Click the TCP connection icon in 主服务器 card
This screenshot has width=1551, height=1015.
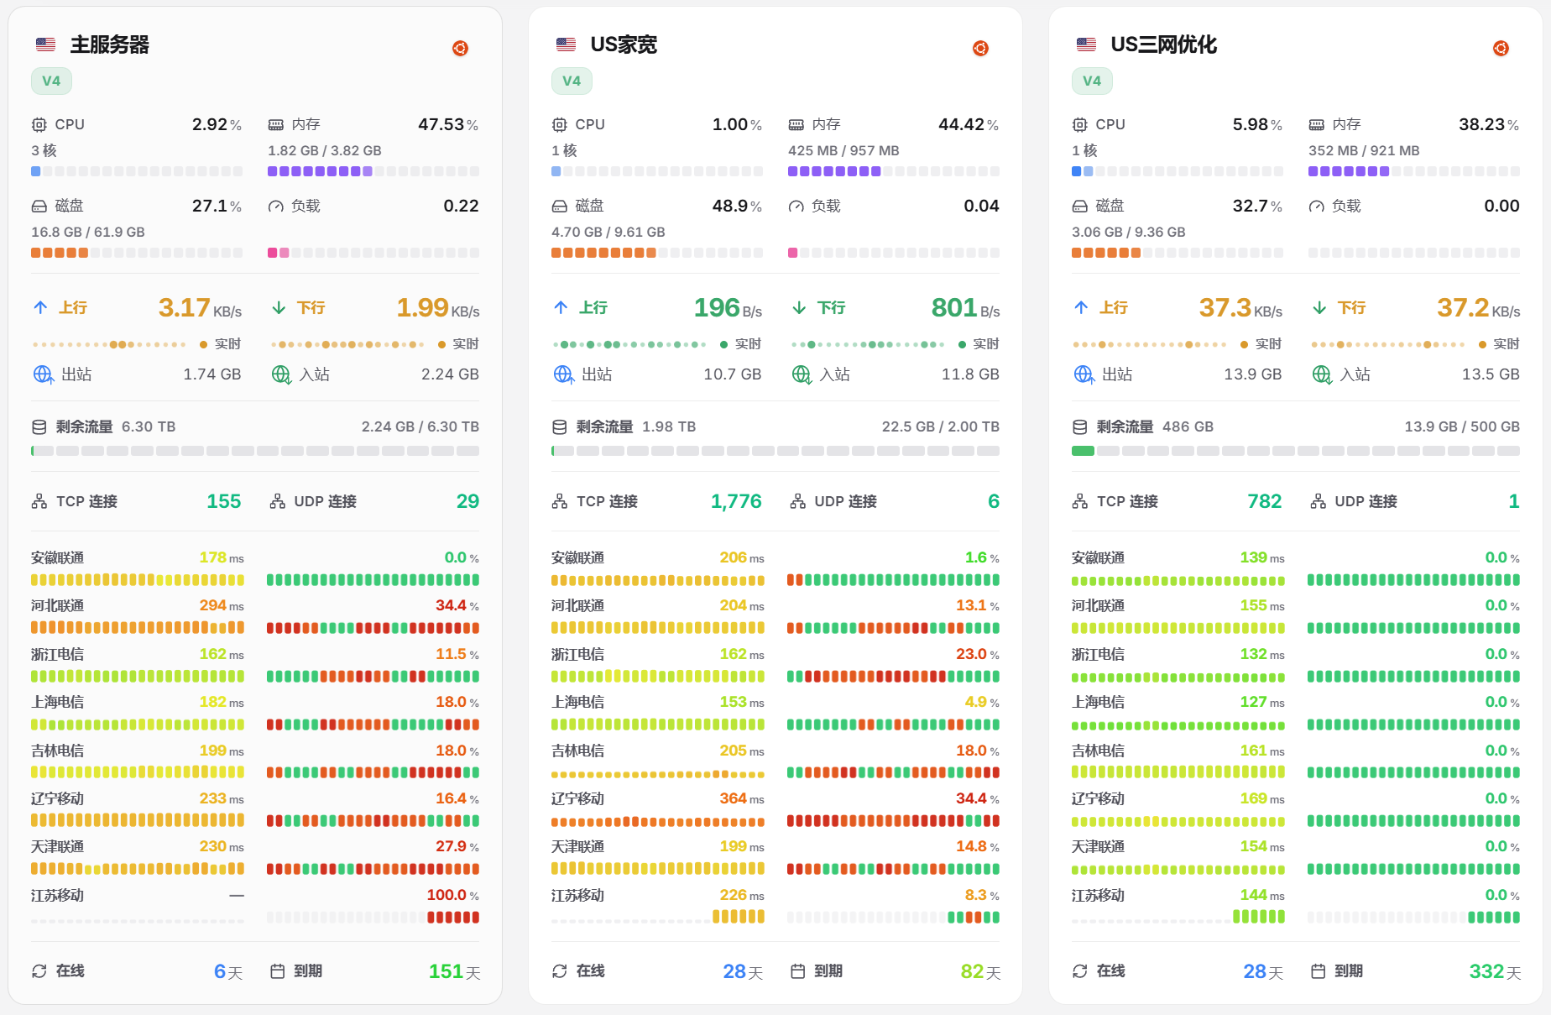[39, 501]
